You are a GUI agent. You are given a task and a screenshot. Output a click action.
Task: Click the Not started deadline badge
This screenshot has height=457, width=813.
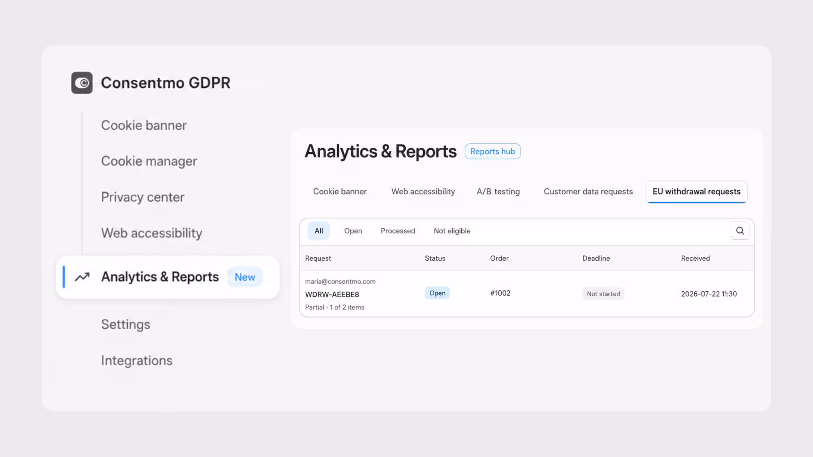[603, 294]
